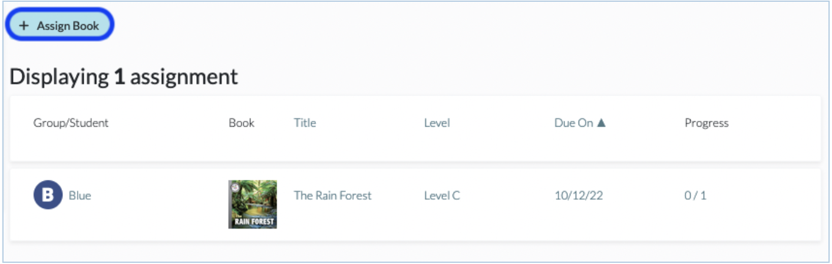This screenshot has height=264, width=832.
Task: Click the 10/12/22 due date
Action: 579,196
